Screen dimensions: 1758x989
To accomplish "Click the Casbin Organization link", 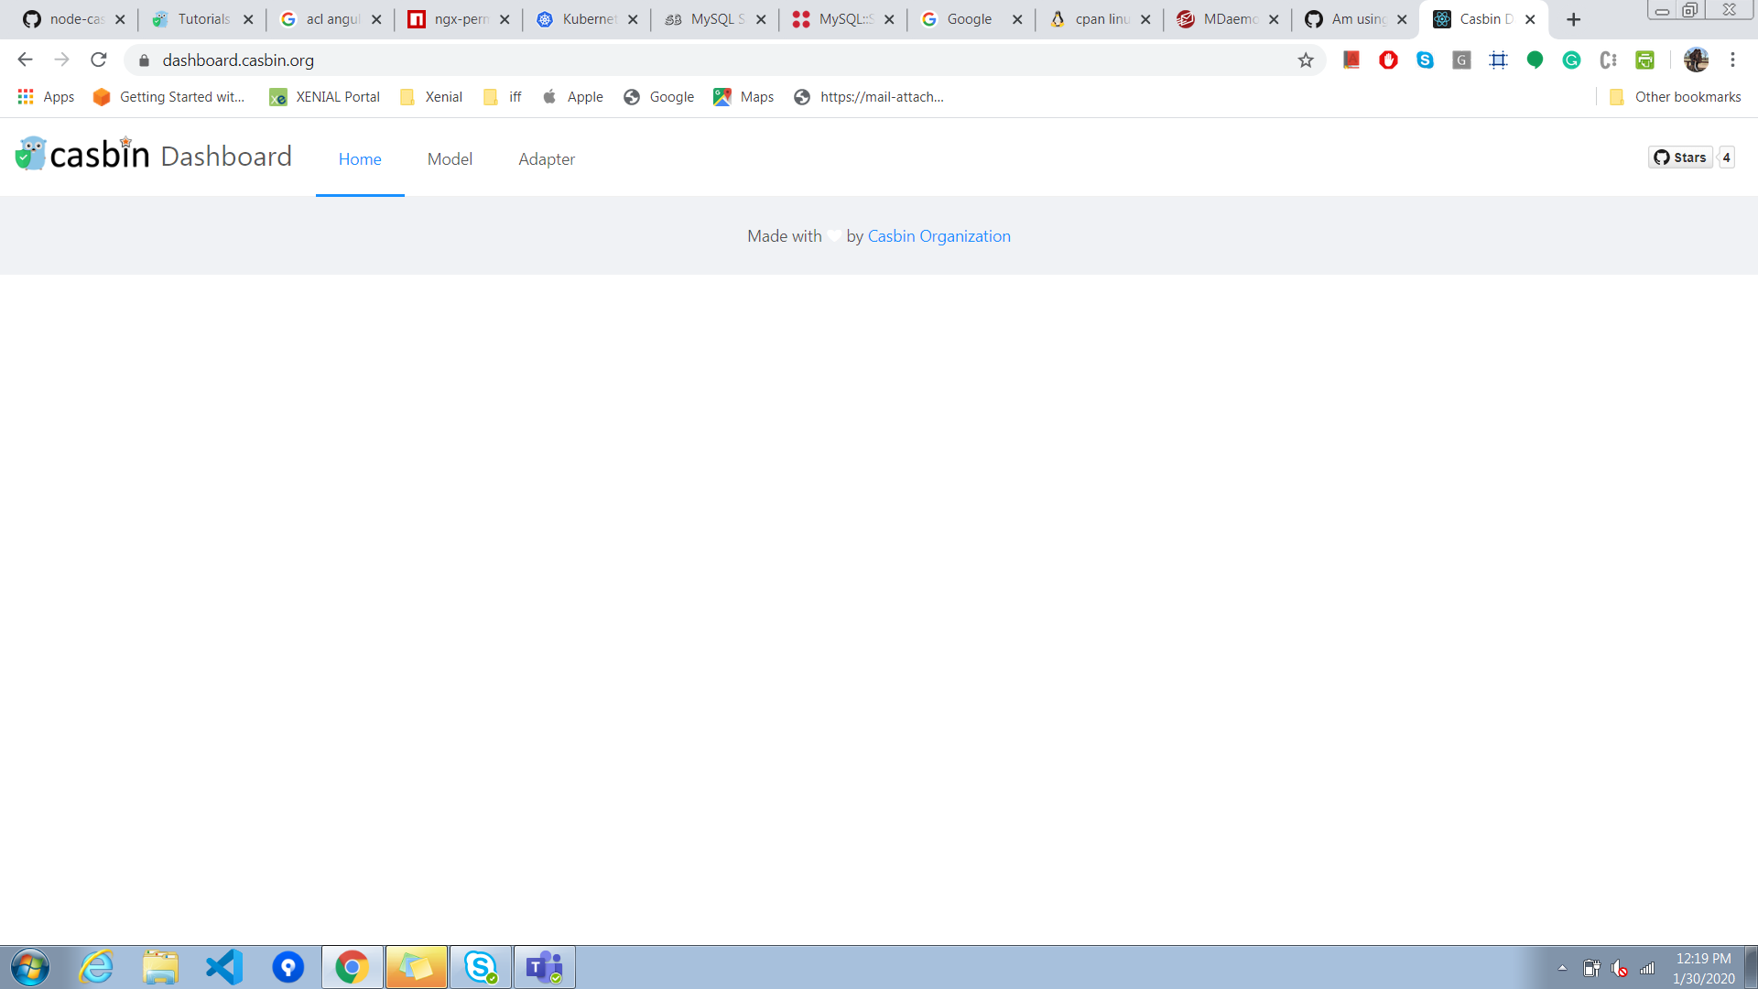I will point(939,235).
